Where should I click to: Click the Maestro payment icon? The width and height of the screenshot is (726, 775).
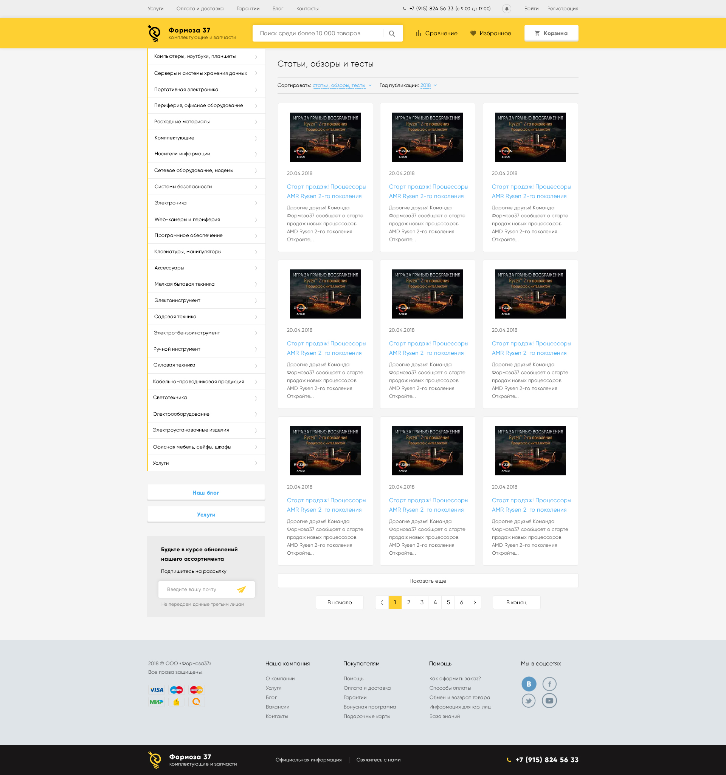(176, 690)
